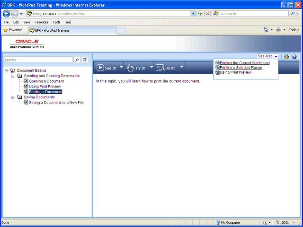This screenshot has height=227, width=303.
Task: Click the UPK search magnifier icon
Action: click(x=77, y=60)
